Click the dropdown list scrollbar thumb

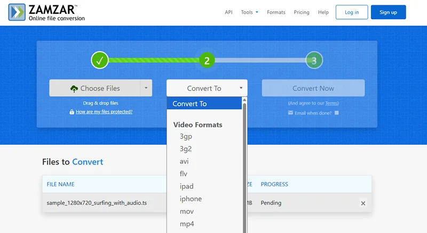click(244, 168)
